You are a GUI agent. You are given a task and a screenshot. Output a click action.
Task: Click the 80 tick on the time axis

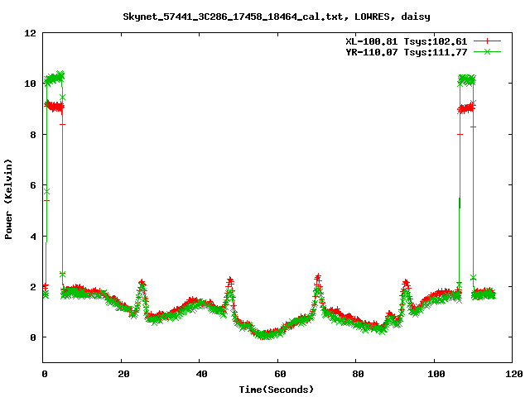click(355, 374)
